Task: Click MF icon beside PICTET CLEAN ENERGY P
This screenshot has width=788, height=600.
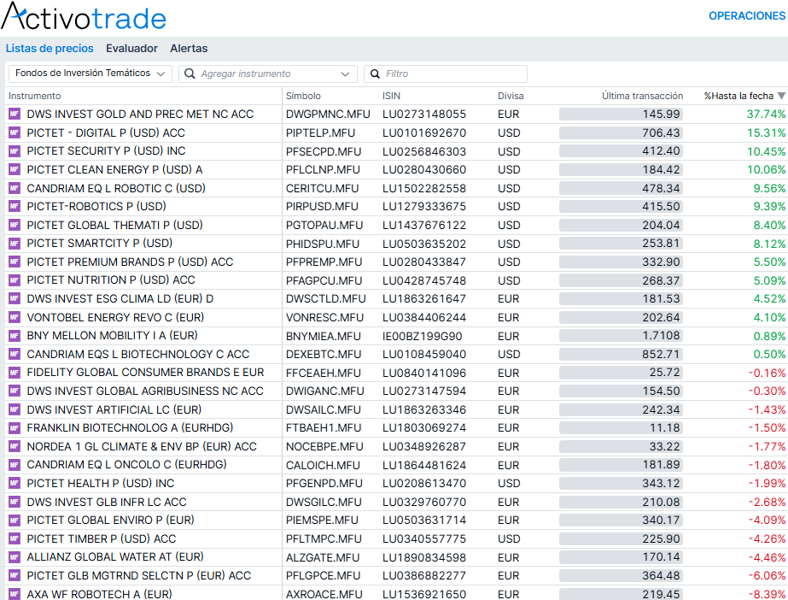Action: tap(14, 169)
